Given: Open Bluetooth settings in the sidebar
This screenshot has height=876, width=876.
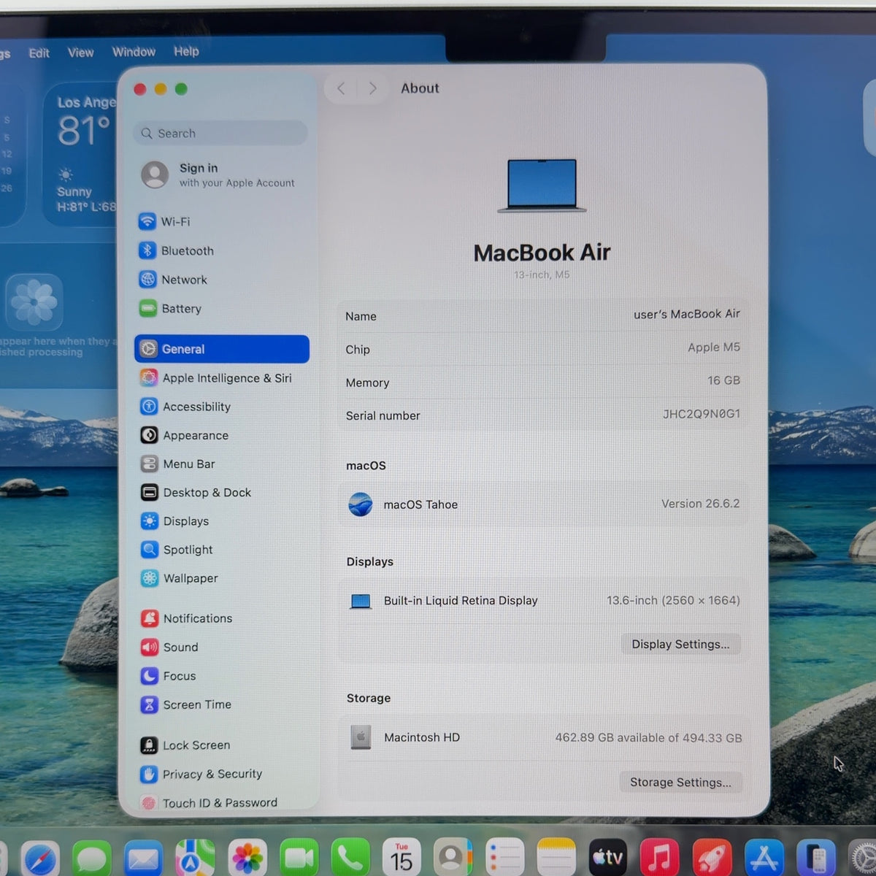Looking at the screenshot, I should 221,250.
